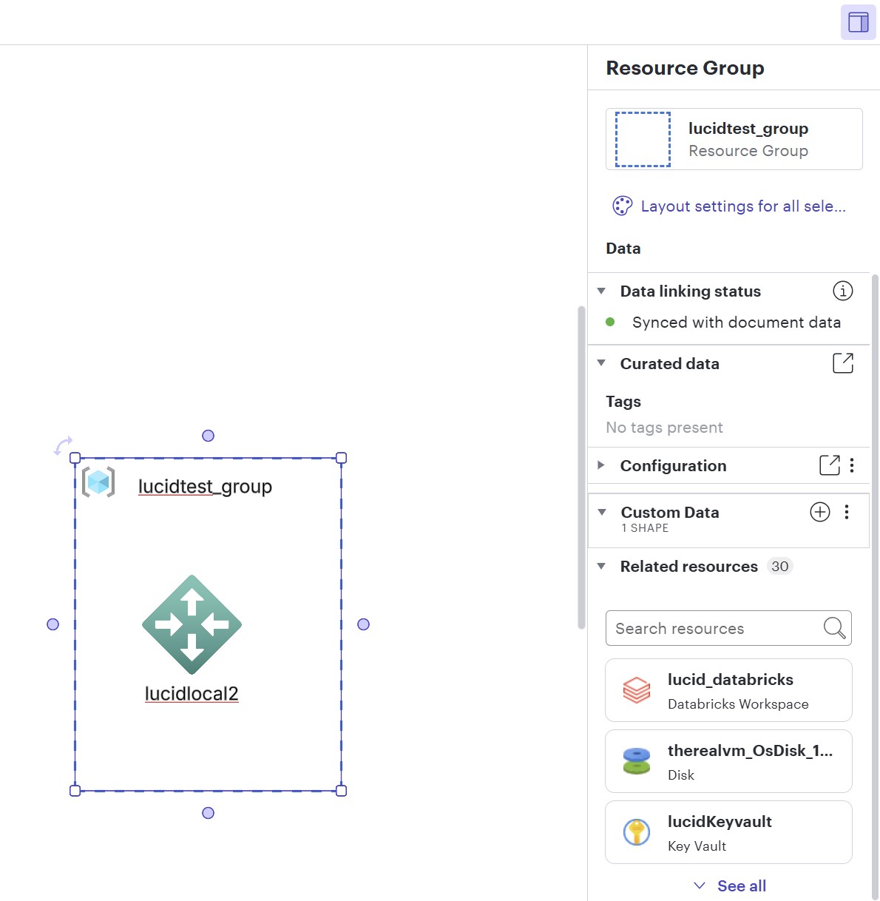The image size is (880, 901).
Task: Click the left connection point circle
Action: point(53,624)
